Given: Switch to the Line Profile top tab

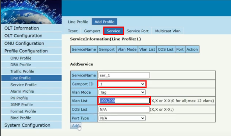Looking at the screenshot, I should (x=78, y=22).
